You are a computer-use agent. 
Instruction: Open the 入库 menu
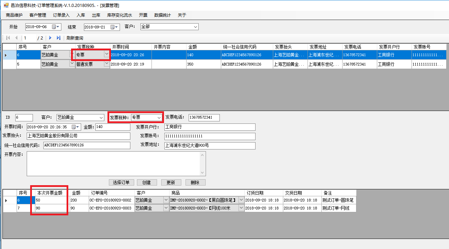point(81,15)
